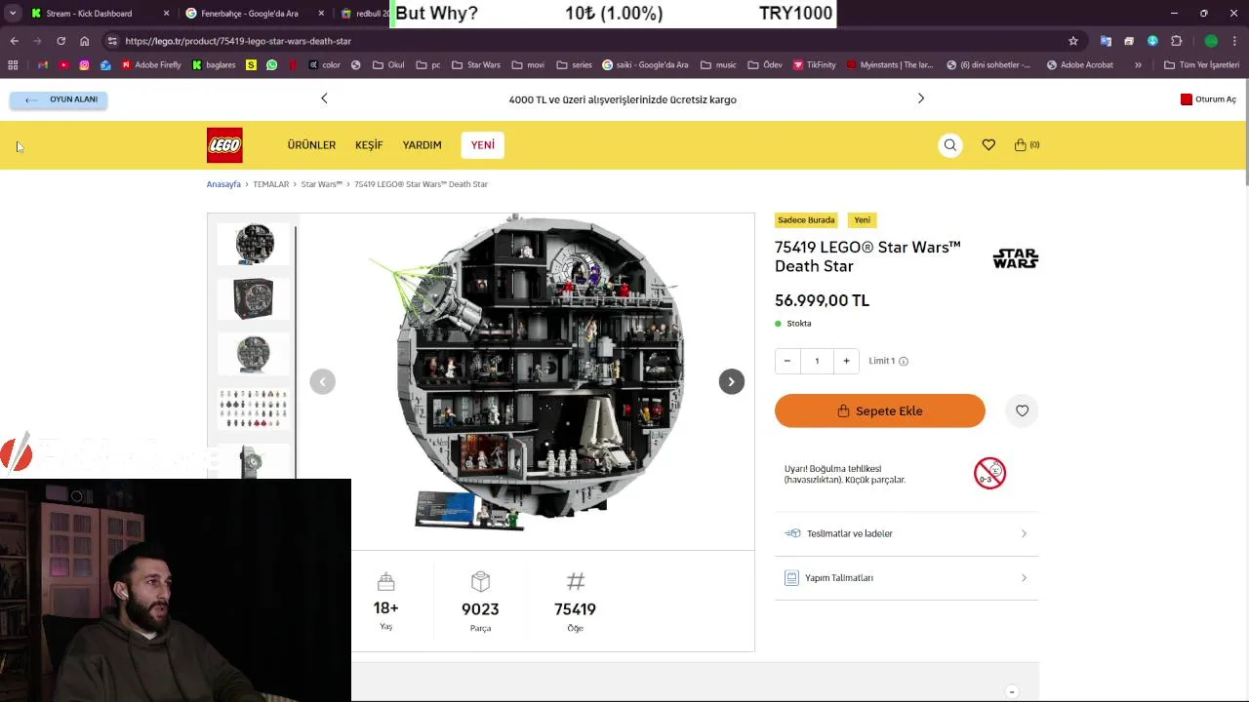Click the Limit 1 info icon
This screenshot has width=1249, height=702.
904,361
